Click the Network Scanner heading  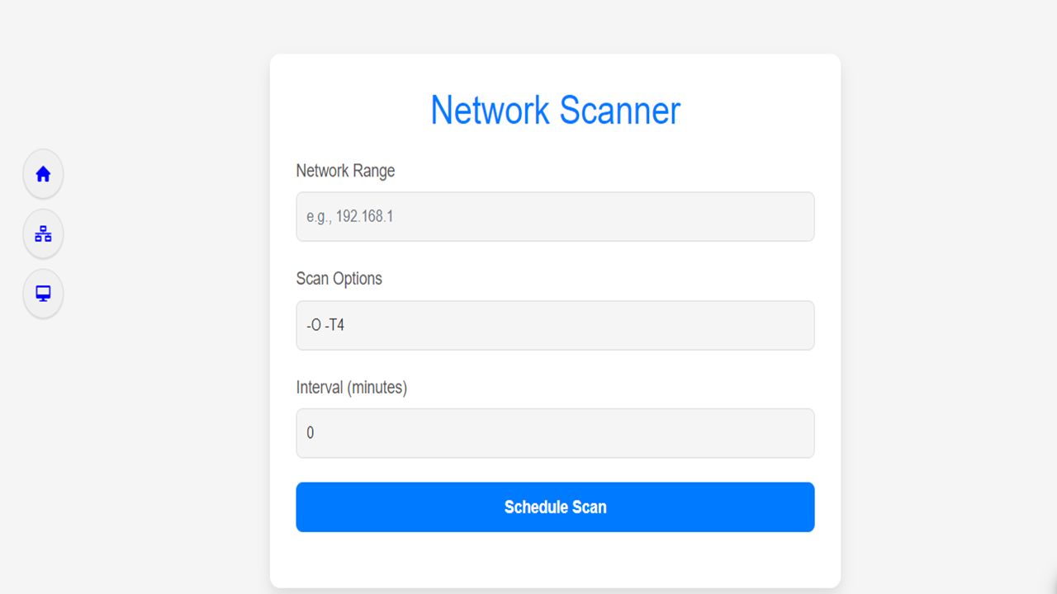(x=555, y=110)
